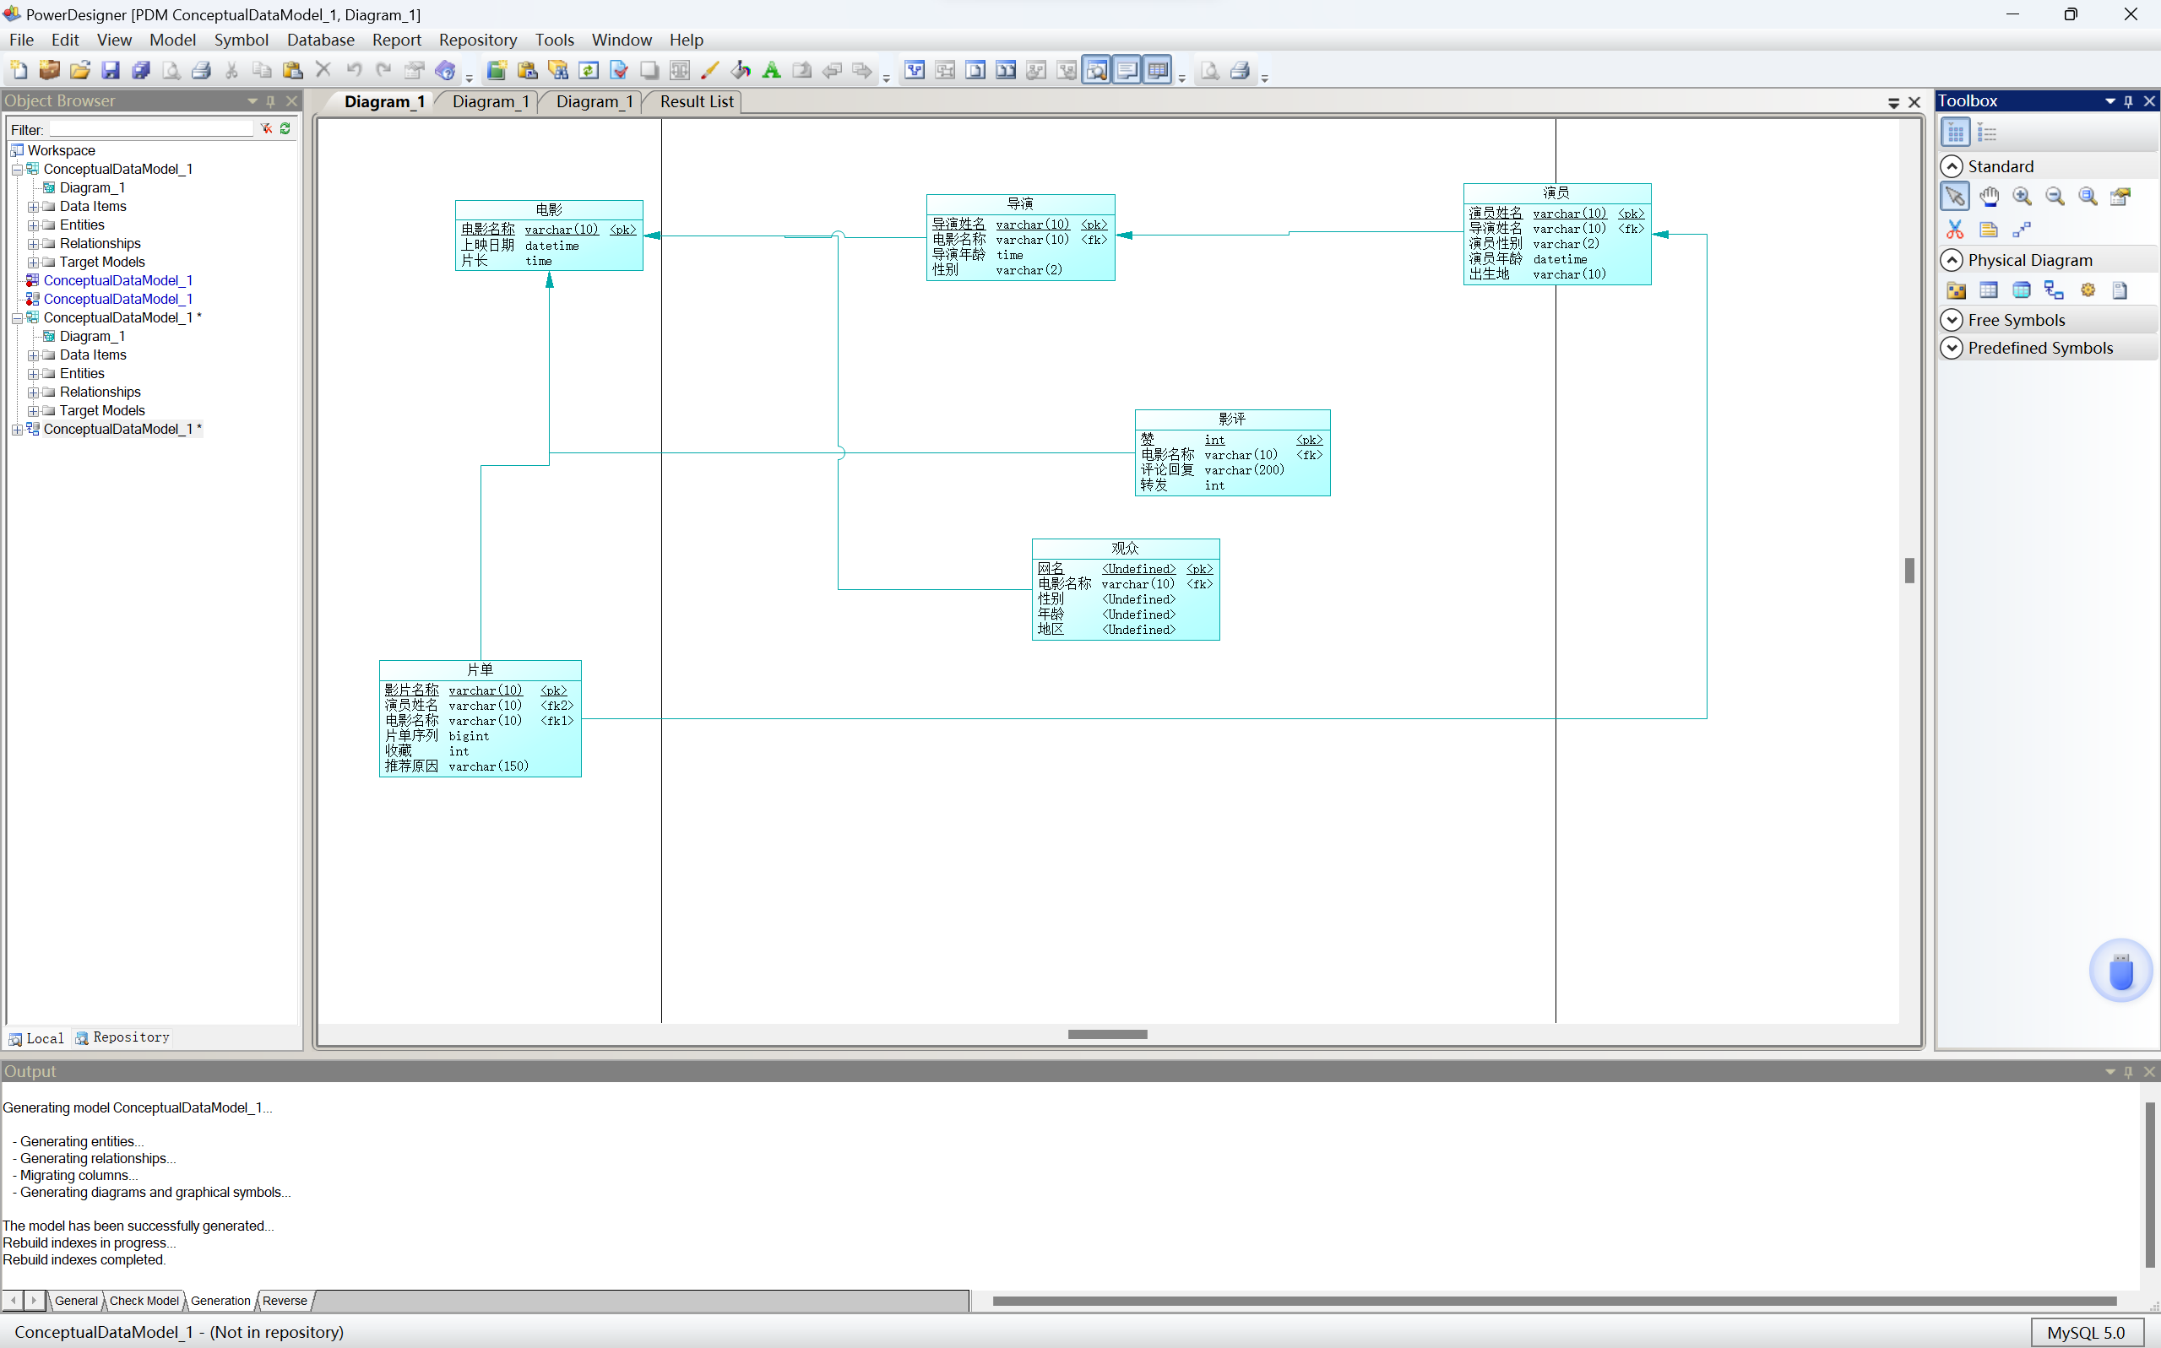Switch to Repository browser tab

(122, 1037)
